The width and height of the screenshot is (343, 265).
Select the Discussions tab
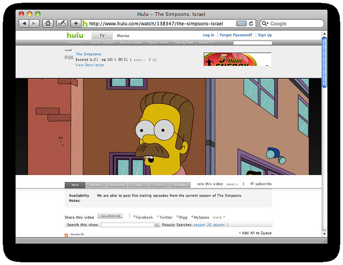pos(117,185)
